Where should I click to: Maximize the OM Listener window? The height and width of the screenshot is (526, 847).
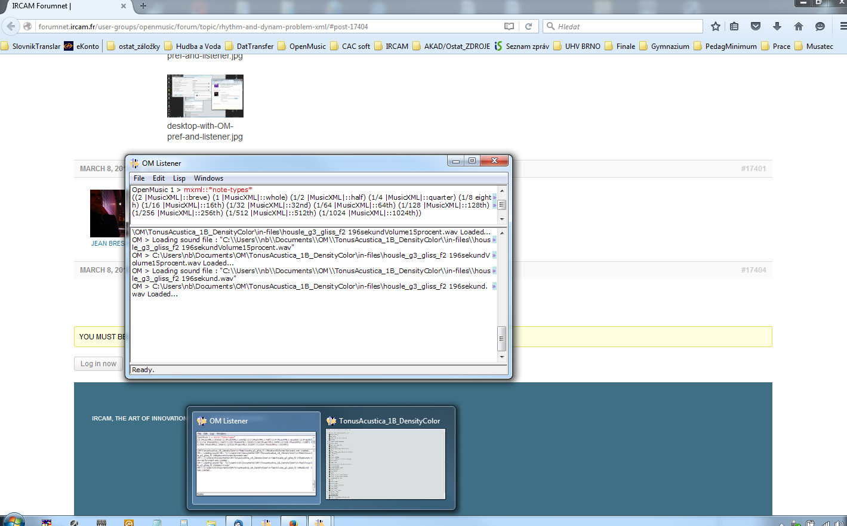point(472,161)
